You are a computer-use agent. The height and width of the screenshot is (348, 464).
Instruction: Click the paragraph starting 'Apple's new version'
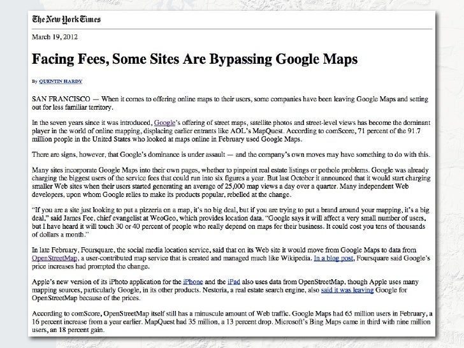pyautogui.click(x=225, y=290)
